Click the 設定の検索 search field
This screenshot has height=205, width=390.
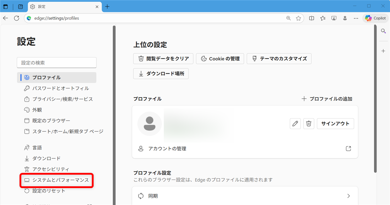(57, 62)
